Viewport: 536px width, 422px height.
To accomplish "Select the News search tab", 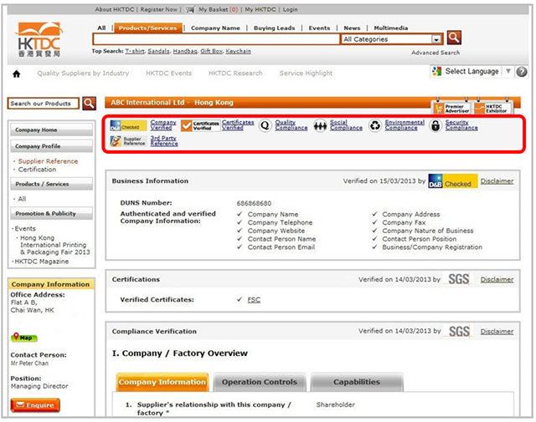I will pos(352,28).
